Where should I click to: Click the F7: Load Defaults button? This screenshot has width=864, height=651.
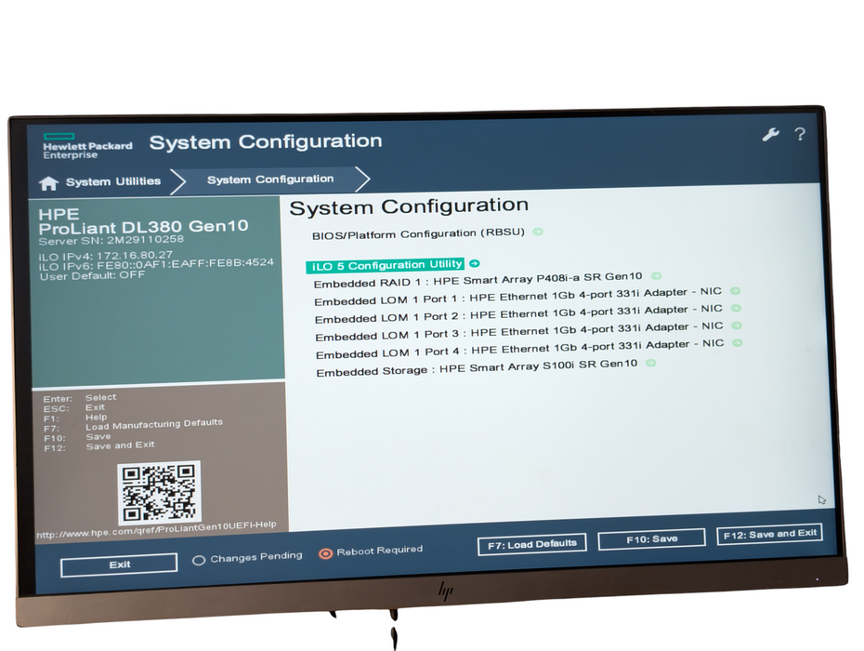tap(531, 545)
